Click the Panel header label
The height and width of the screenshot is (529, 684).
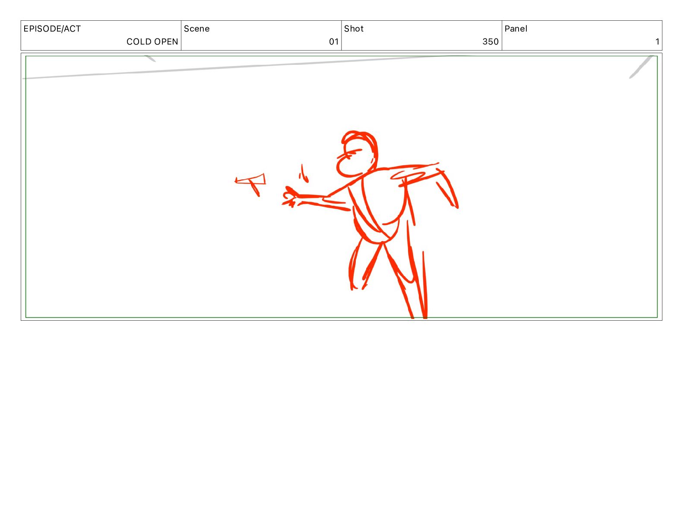point(516,29)
